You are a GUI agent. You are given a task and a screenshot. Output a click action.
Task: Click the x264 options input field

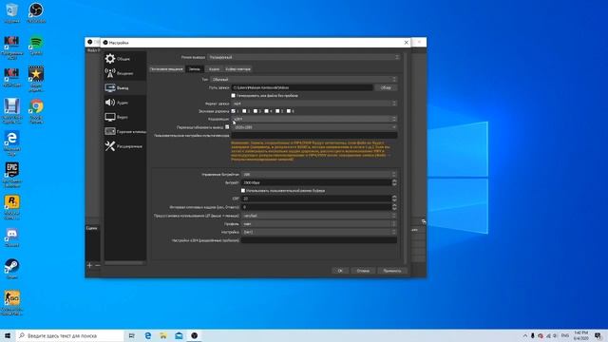[x=319, y=240]
